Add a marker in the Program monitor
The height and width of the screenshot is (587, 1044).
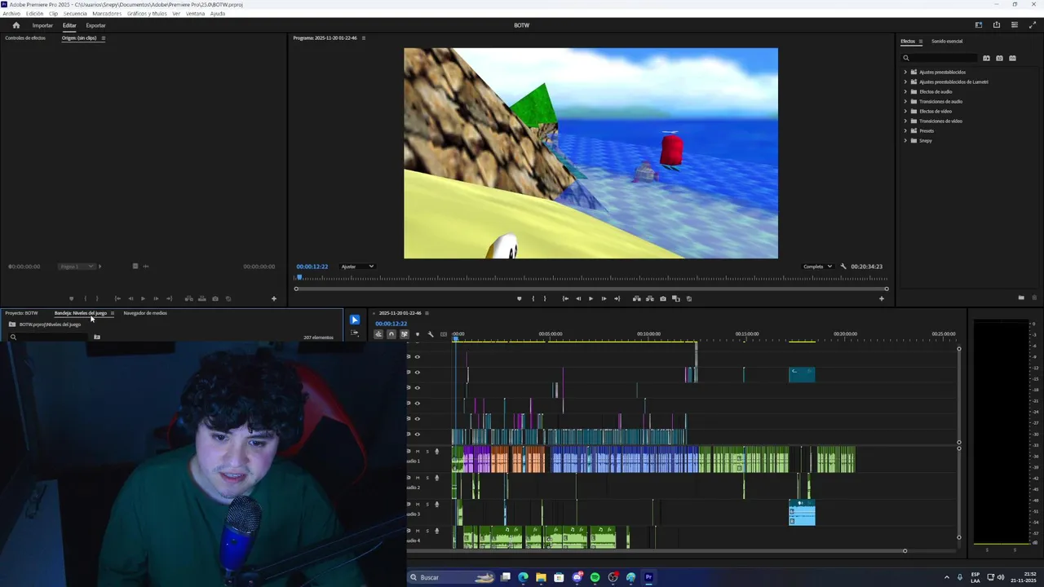pyautogui.click(x=520, y=298)
